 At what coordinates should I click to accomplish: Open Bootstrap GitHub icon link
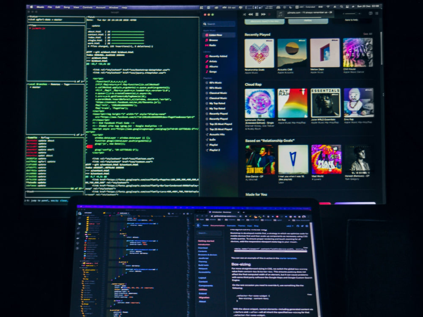pos(298,226)
